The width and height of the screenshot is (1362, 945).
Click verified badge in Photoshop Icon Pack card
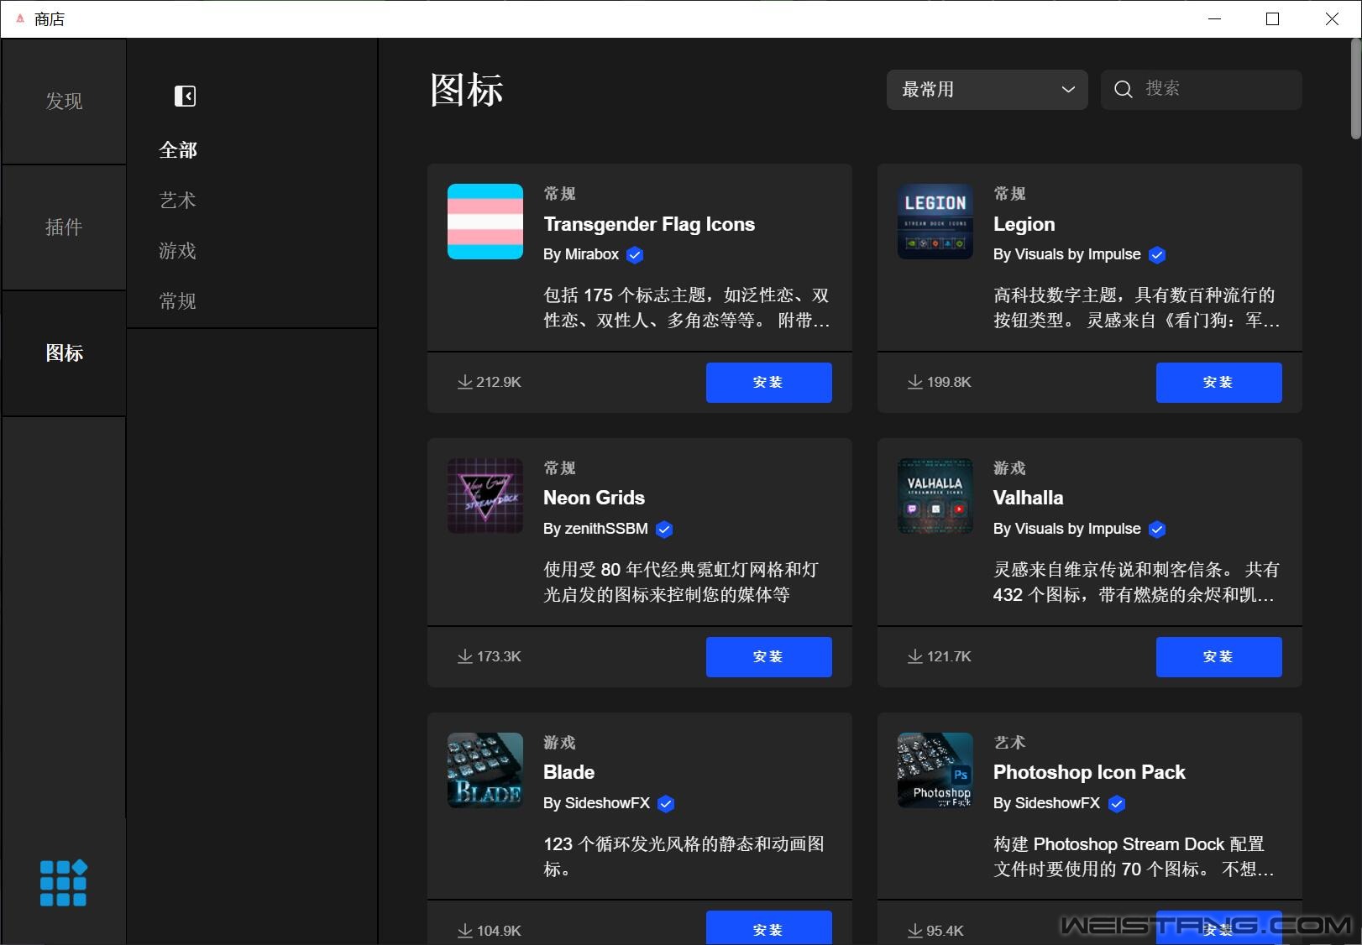tap(1117, 804)
